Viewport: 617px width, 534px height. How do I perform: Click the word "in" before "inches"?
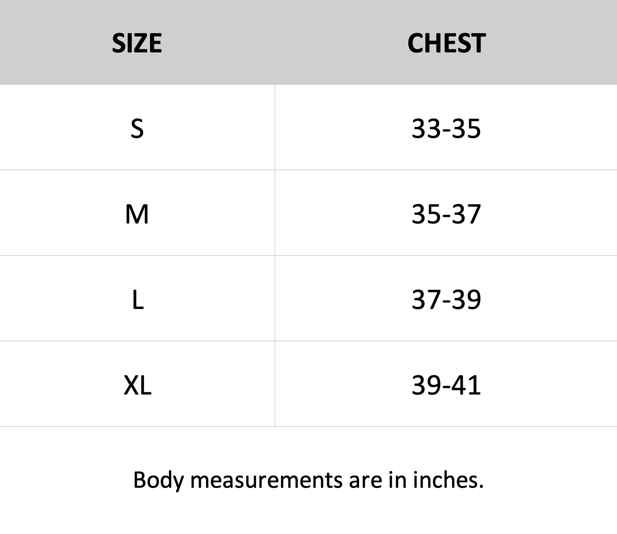pos(398,480)
